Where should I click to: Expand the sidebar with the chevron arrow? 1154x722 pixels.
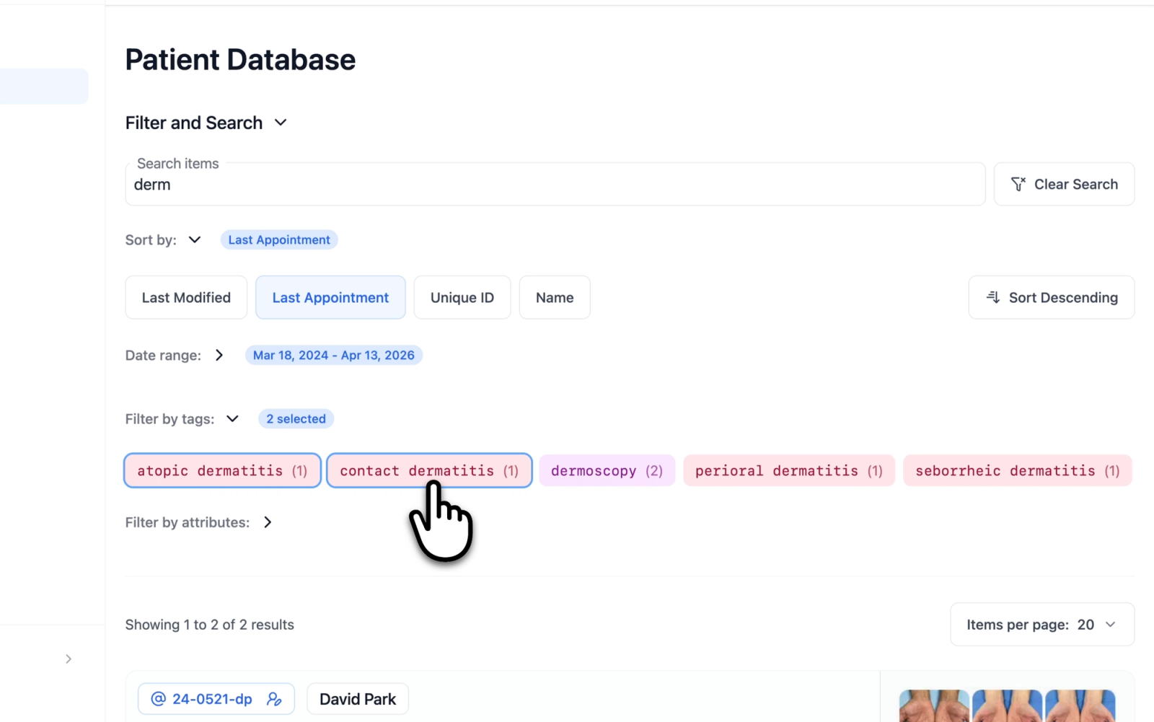pyautogui.click(x=69, y=659)
